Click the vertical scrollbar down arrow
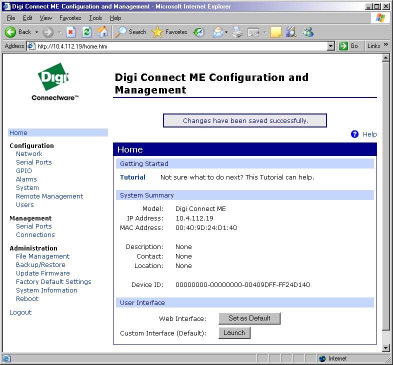This screenshot has width=393, height=365. coord(385,348)
